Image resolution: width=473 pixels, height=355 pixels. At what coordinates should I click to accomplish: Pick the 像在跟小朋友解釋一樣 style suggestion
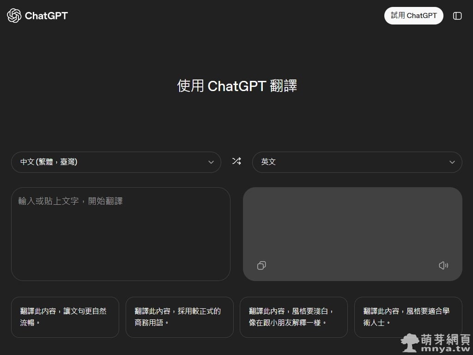[x=293, y=317]
